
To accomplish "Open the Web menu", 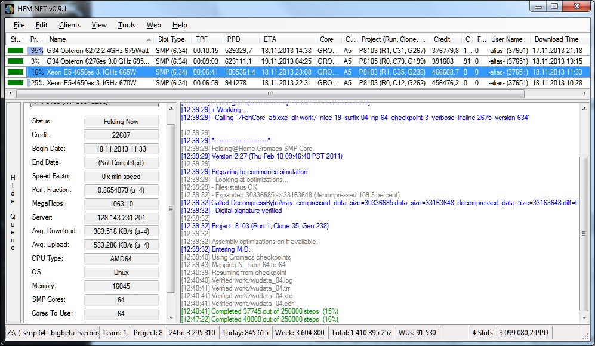I will tap(154, 25).
